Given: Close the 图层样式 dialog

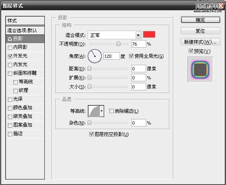Looking at the screenshot, I should (221, 6).
